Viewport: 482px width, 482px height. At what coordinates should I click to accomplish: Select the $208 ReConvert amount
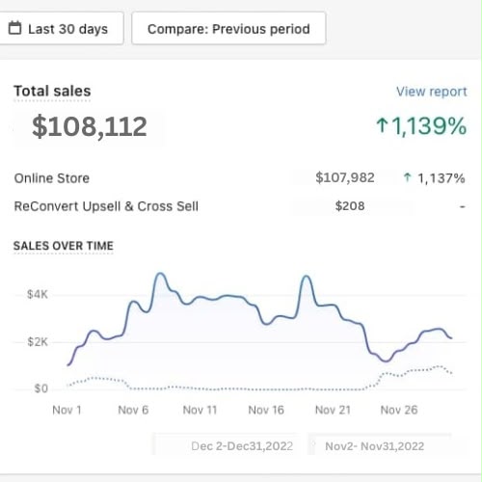350,206
